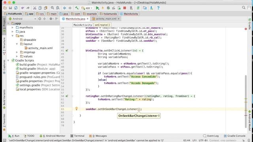The width and height of the screenshot is (253, 142).
Task: Close the MainActivity.java tab
Action: tap(87, 19)
